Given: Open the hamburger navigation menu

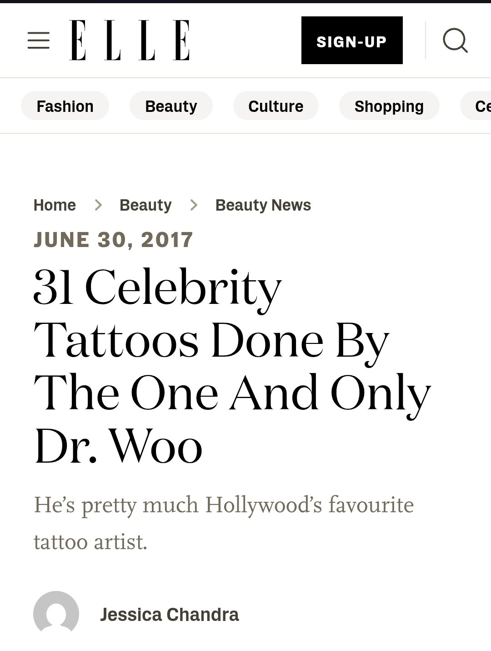Looking at the screenshot, I should (39, 40).
